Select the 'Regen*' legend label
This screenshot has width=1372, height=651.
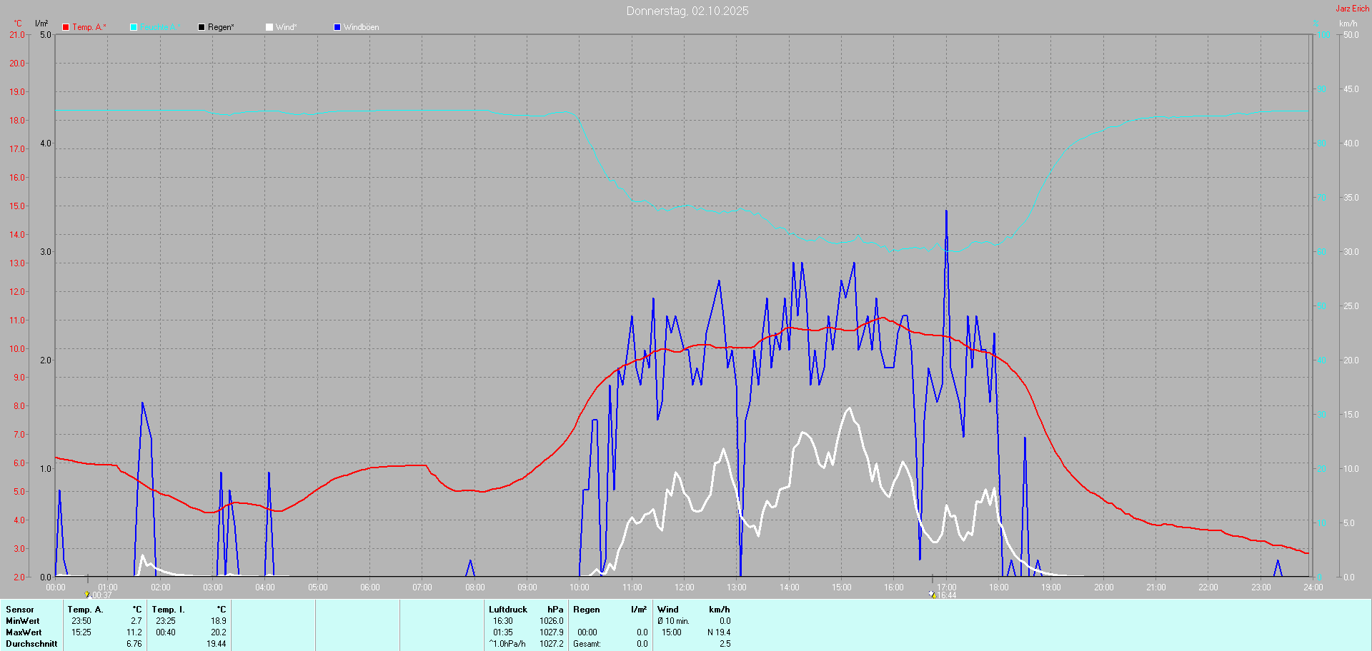point(221,27)
